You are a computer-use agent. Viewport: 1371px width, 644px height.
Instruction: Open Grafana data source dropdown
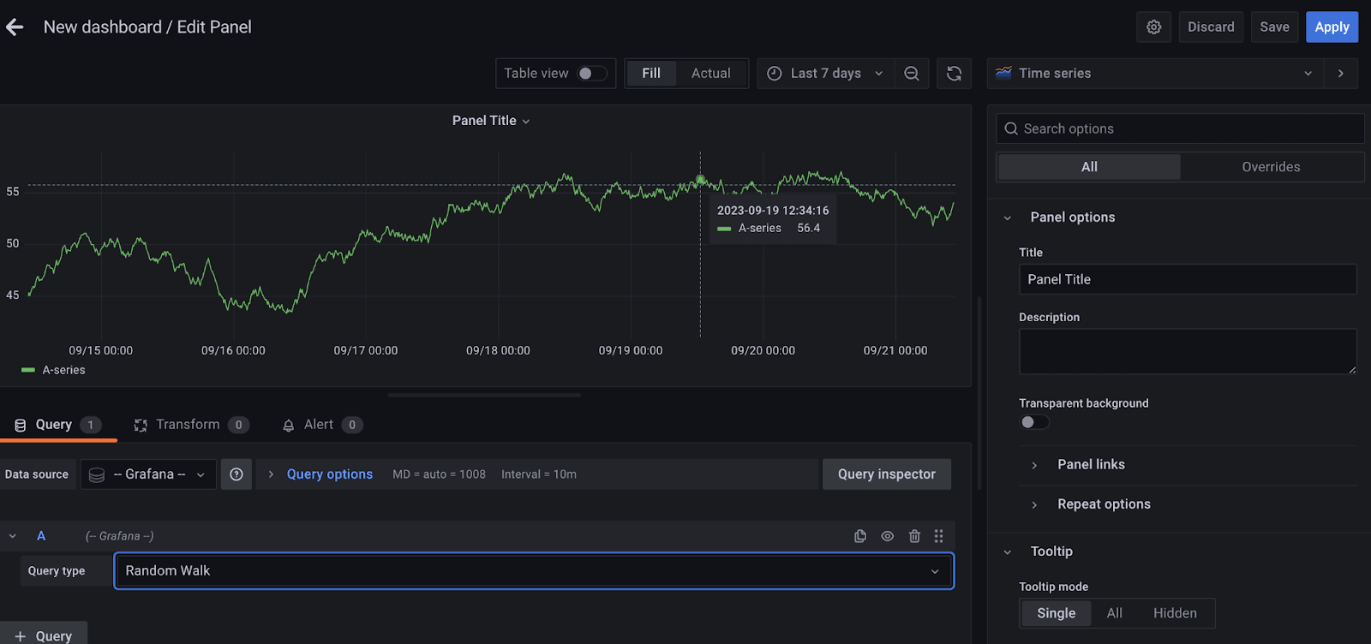[x=147, y=474]
